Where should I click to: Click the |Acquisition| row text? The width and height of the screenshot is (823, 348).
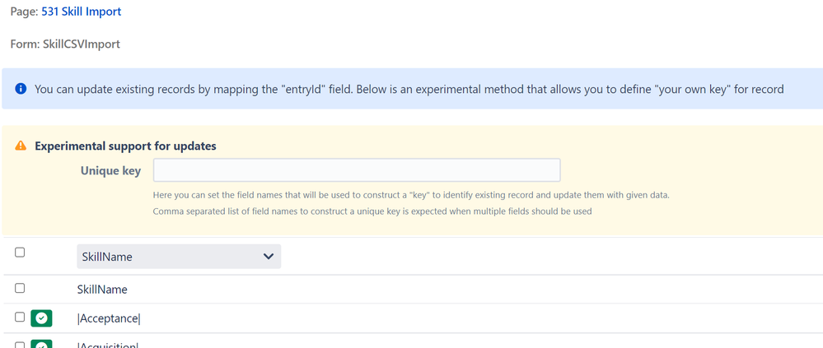108,346
